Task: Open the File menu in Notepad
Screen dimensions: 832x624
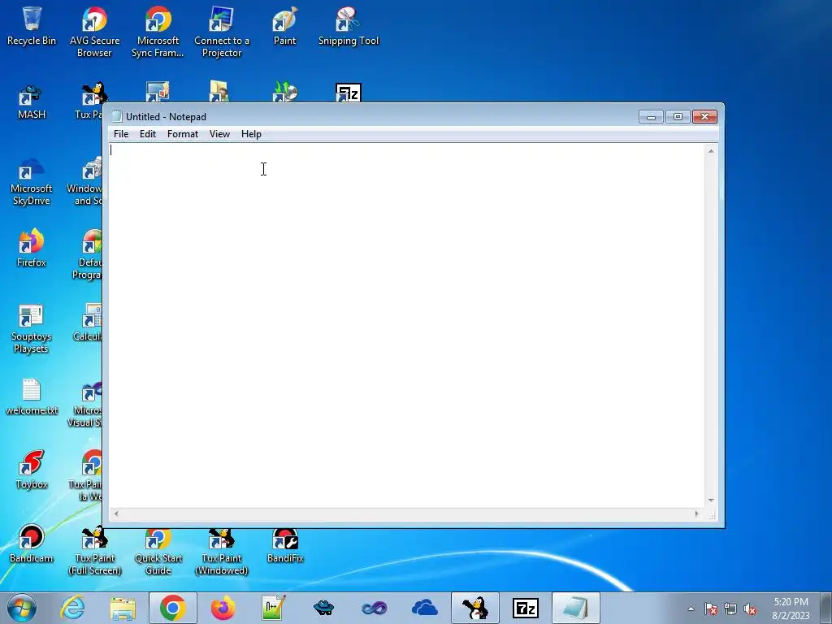Action: tap(121, 134)
